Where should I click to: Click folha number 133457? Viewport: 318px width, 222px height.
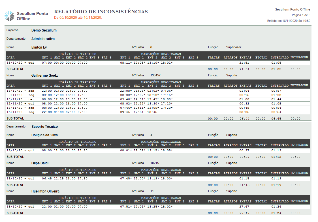click(155, 76)
